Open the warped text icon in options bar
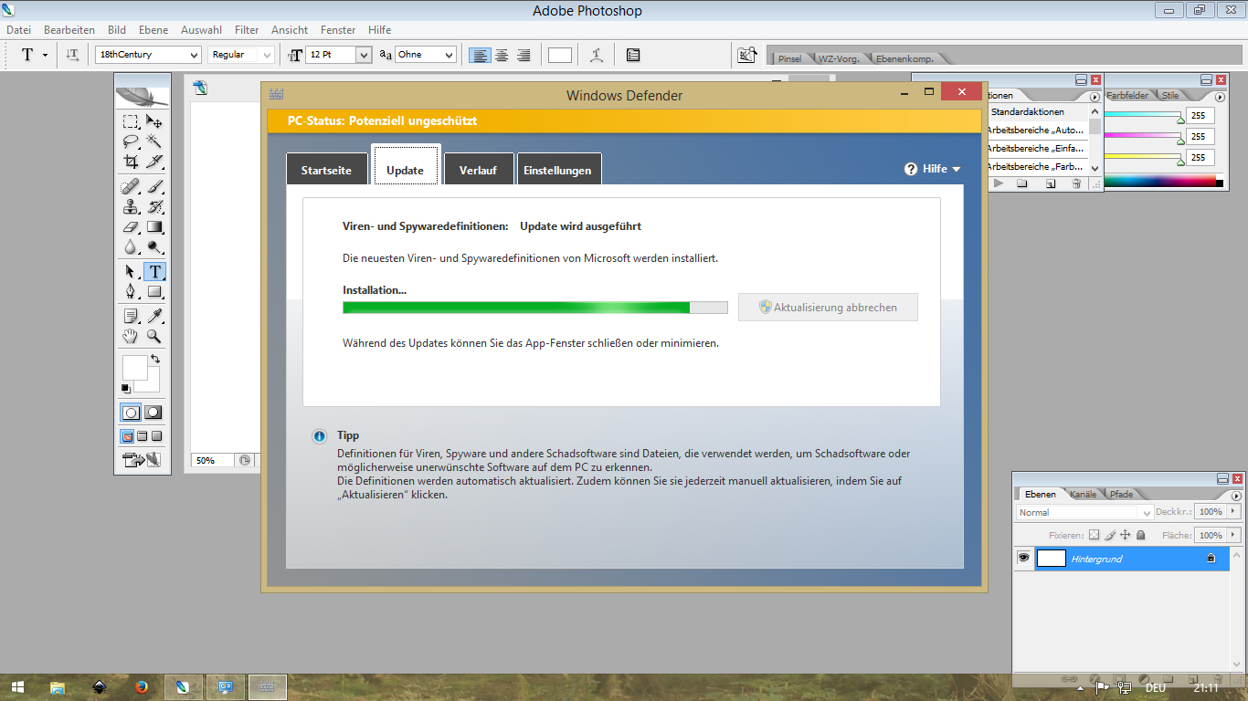The height and width of the screenshot is (701, 1248). [597, 55]
